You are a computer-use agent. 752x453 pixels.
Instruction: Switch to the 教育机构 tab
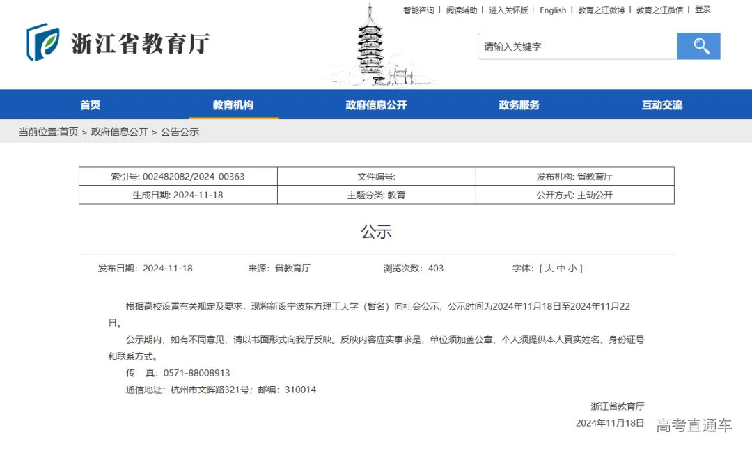tap(233, 104)
